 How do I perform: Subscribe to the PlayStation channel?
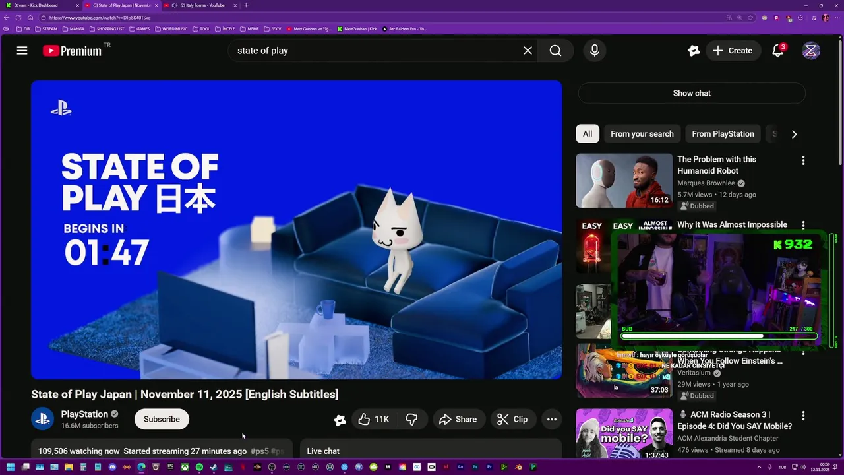(162, 419)
